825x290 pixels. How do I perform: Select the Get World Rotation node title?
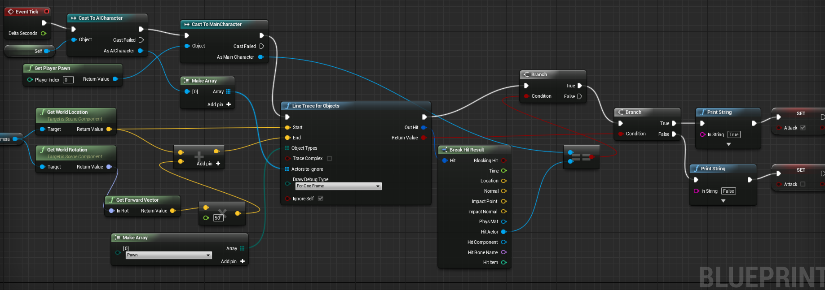click(x=67, y=150)
